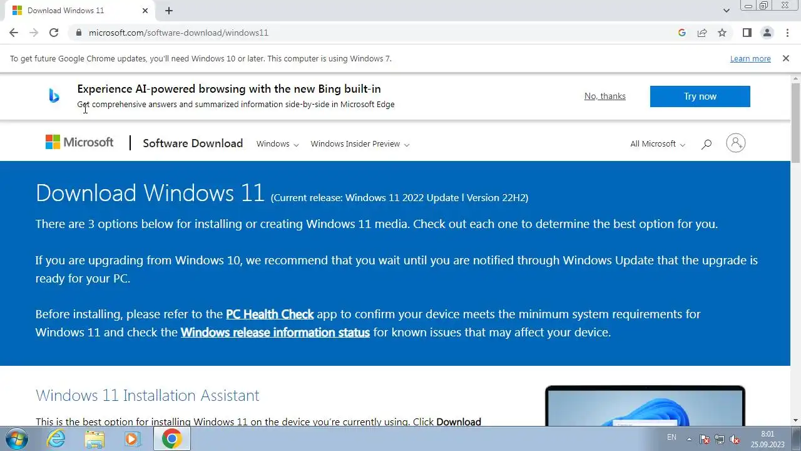801x451 pixels.
Task: Open the media player taskbar icon
Action: coord(132,439)
